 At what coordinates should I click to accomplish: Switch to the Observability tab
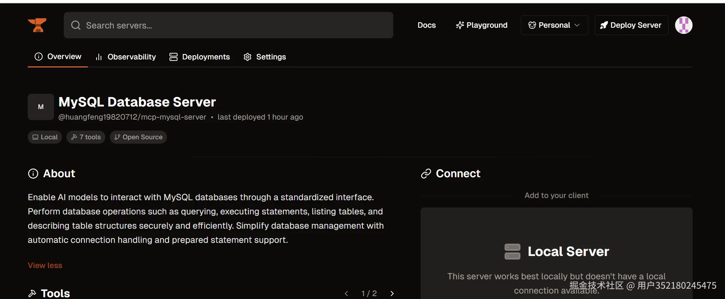tap(125, 57)
